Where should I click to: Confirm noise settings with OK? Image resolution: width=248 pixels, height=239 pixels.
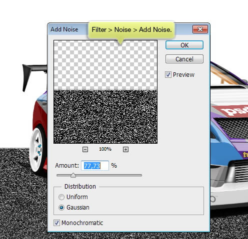pos(184,45)
